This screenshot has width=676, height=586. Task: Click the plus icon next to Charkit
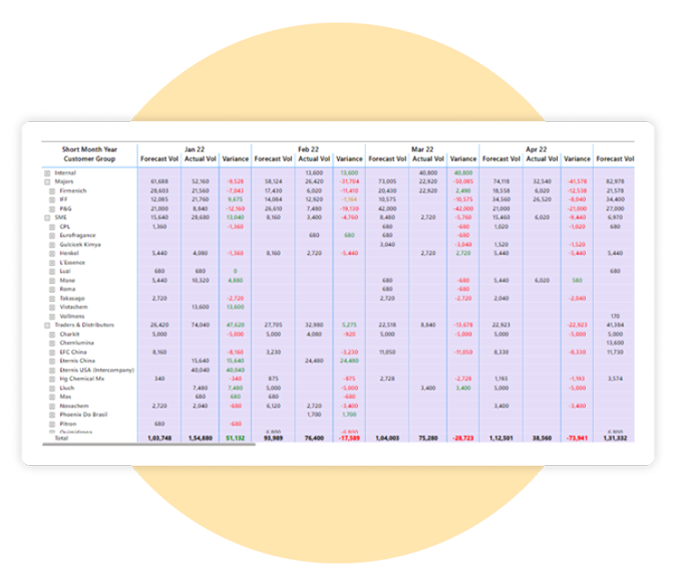[x=52, y=334]
